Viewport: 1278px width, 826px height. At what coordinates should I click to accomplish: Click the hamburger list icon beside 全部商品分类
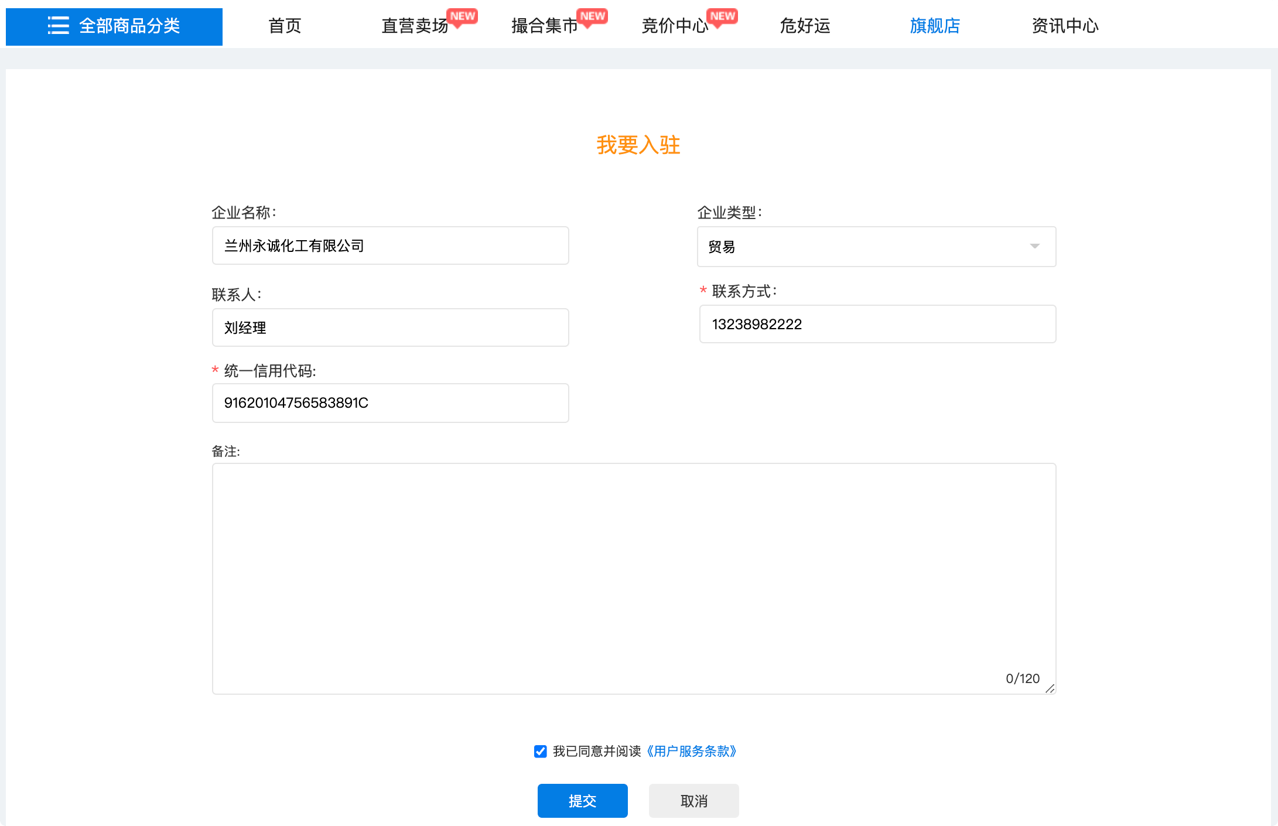(x=59, y=26)
